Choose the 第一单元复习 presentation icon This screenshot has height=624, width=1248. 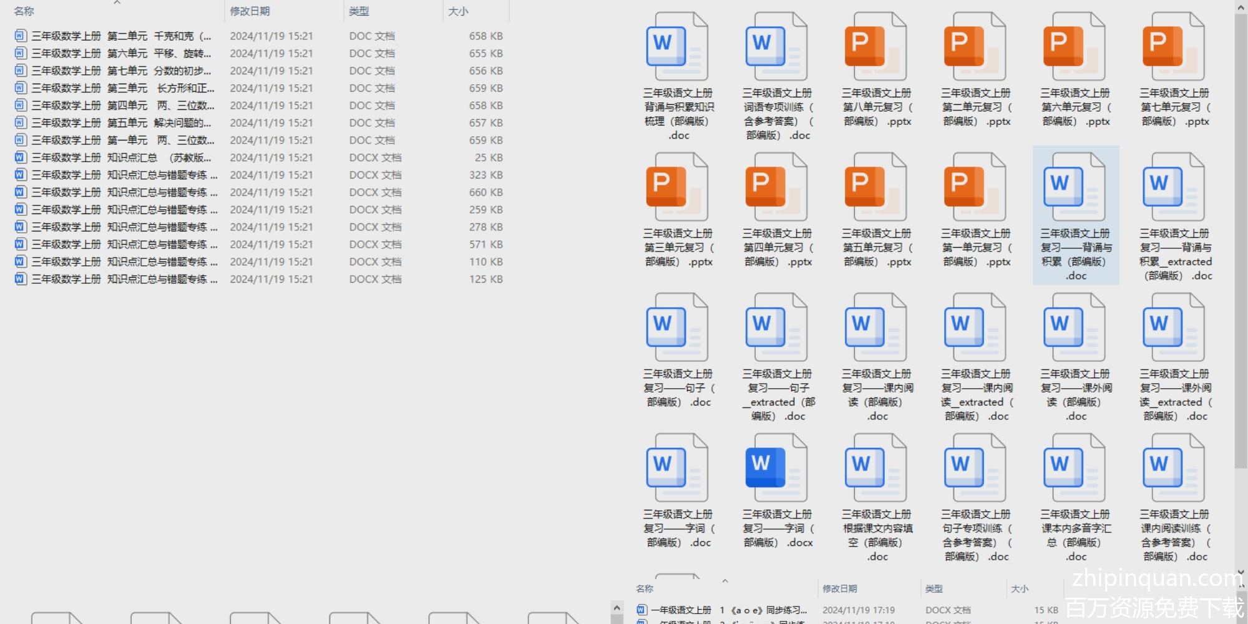[x=975, y=187]
